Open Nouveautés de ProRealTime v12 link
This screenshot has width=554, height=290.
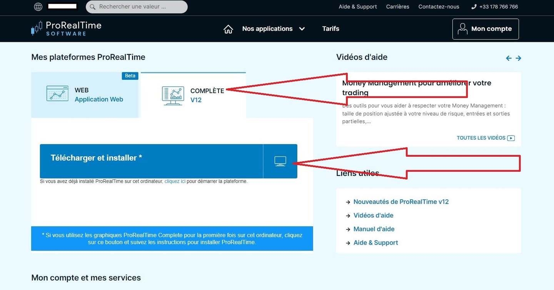click(x=401, y=202)
